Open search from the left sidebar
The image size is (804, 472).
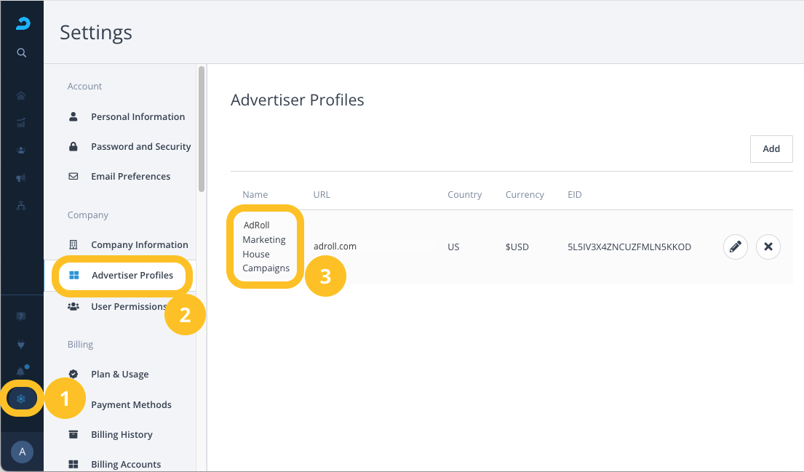22,52
